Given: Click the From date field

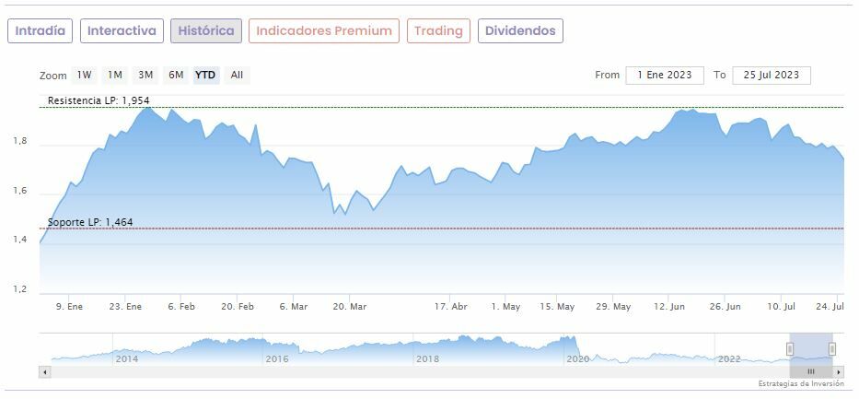Looking at the screenshot, I should point(664,76).
